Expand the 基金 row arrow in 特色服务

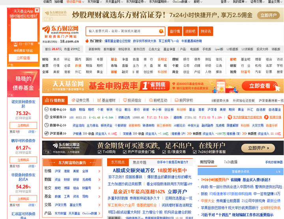[99, 197]
